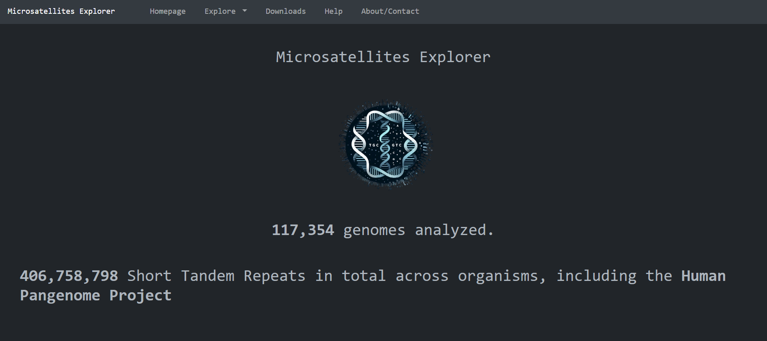The height and width of the screenshot is (341, 767).
Task: Click the bold 'Pangenome Project' text
Action: pyautogui.click(x=96, y=296)
